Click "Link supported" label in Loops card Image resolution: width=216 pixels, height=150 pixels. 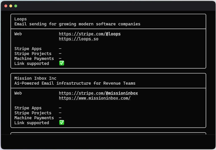32,64
